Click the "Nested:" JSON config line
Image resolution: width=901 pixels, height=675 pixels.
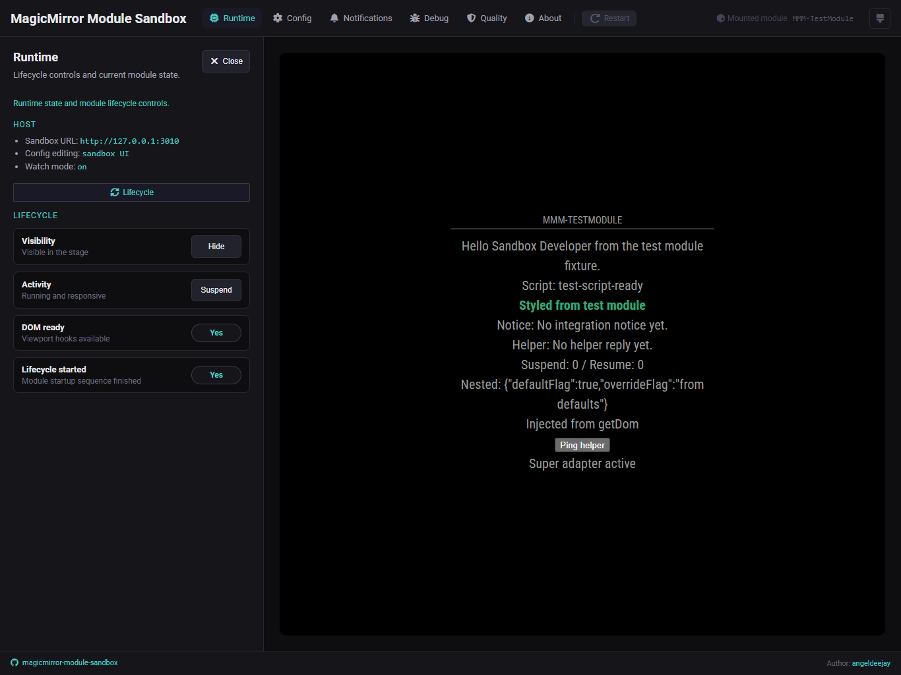point(582,394)
